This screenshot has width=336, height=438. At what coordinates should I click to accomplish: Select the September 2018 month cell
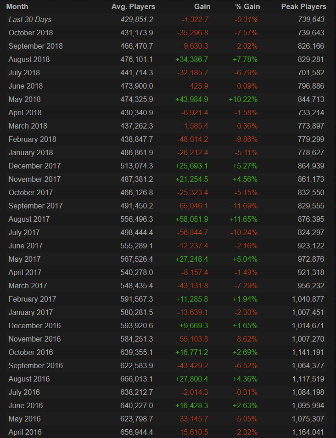[36, 46]
